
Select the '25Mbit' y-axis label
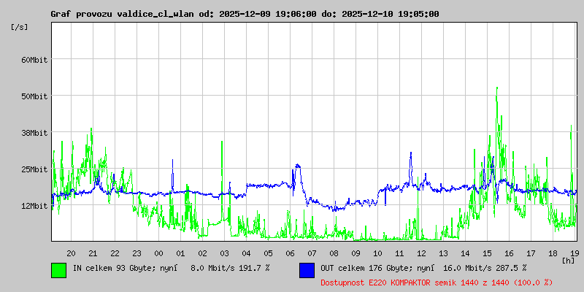tap(34, 169)
